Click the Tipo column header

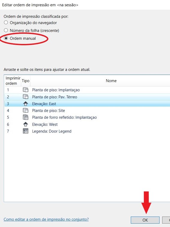(x=25, y=81)
